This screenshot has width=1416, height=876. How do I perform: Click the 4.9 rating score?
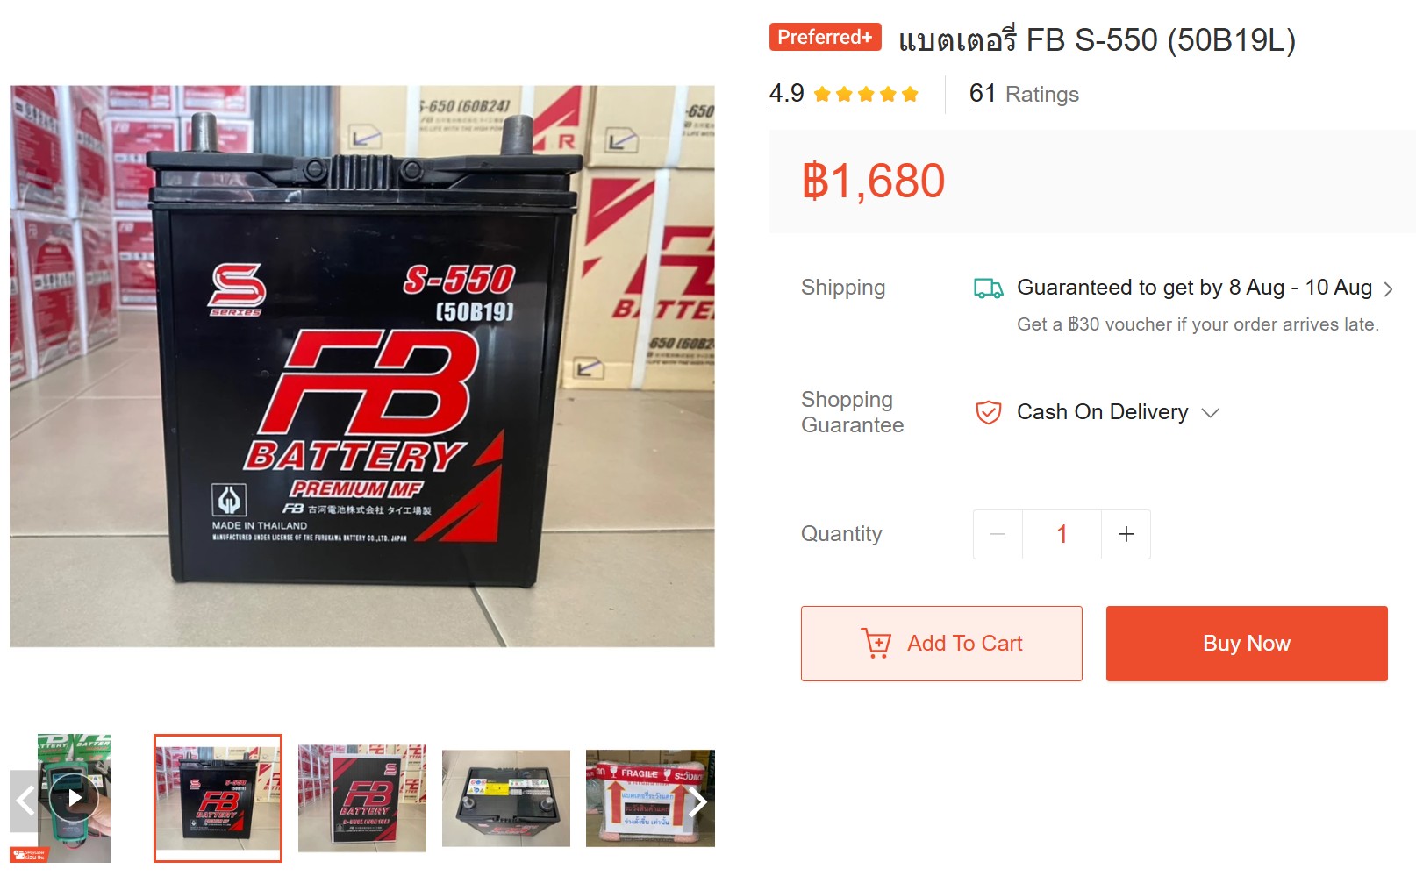[x=787, y=94]
